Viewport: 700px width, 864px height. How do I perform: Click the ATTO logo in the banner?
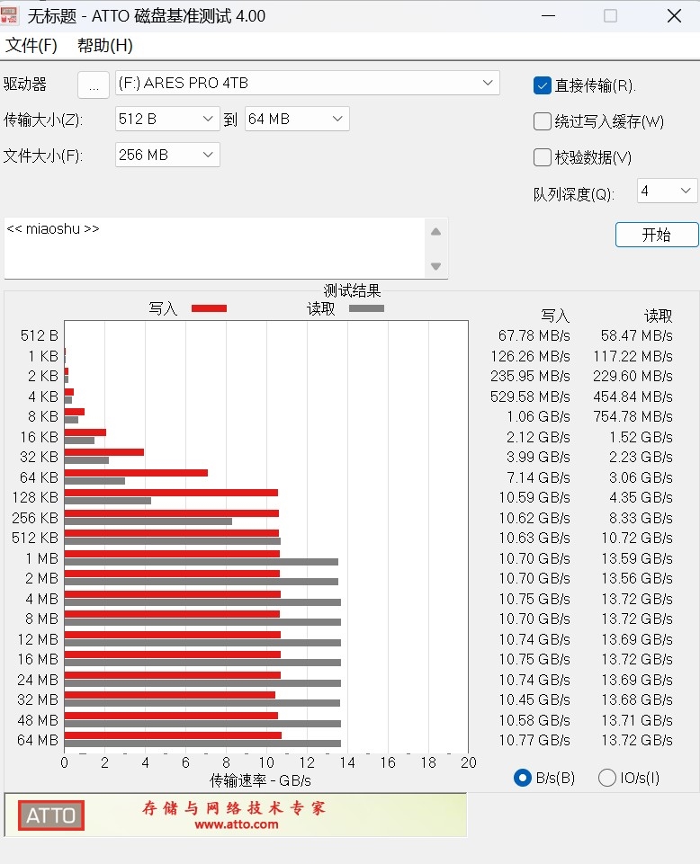[50, 815]
